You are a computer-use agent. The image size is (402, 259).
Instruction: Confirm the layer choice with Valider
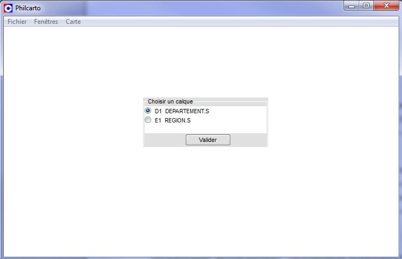pos(208,140)
